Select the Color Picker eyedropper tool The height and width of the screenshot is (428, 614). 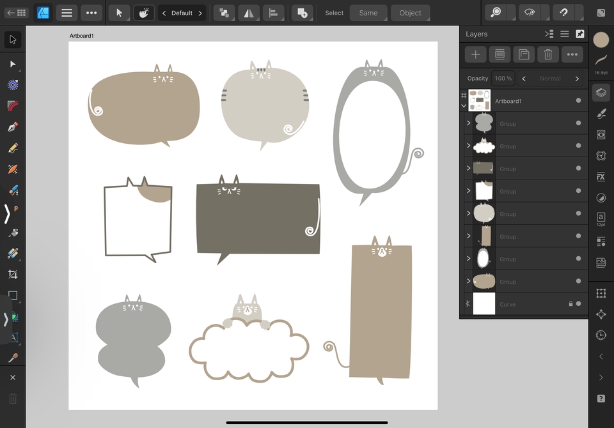(x=13, y=358)
